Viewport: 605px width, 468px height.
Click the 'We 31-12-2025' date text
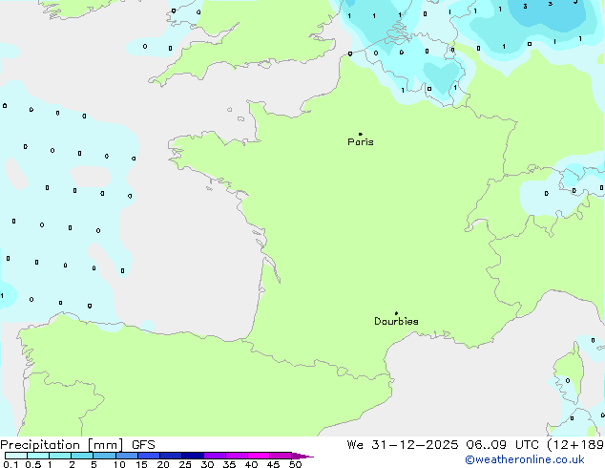pyautogui.click(x=403, y=445)
